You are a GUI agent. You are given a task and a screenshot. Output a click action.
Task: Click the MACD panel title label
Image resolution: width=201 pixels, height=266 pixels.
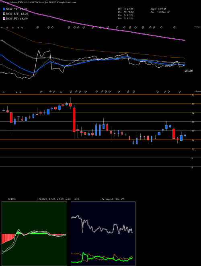click(x=12, y=199)
